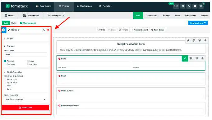Image resolution: width=212 pixels, height=120 pixels.
Task: Open Workspace in top navigation
Action: click(84, 6)
